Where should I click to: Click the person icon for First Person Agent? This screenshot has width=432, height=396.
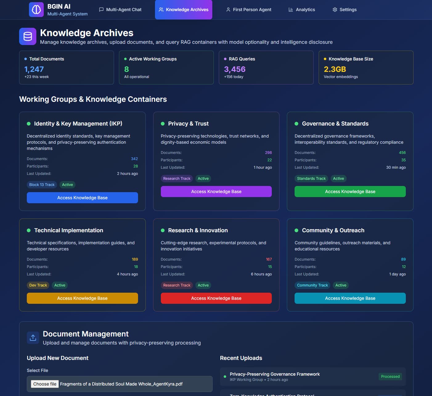(x=228, y=10)
